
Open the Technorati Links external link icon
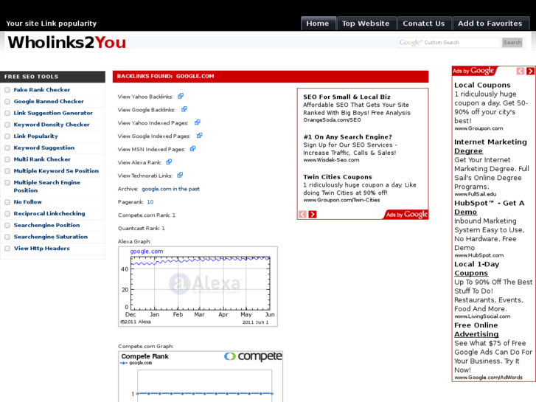click(180, 175)
